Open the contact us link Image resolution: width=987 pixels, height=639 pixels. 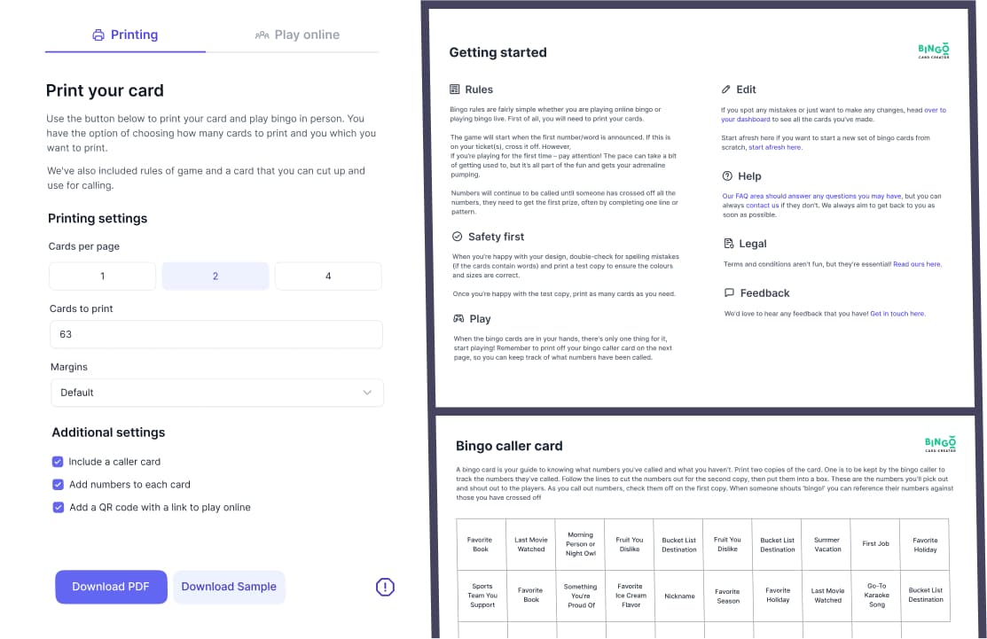click(x=762, y=206)
